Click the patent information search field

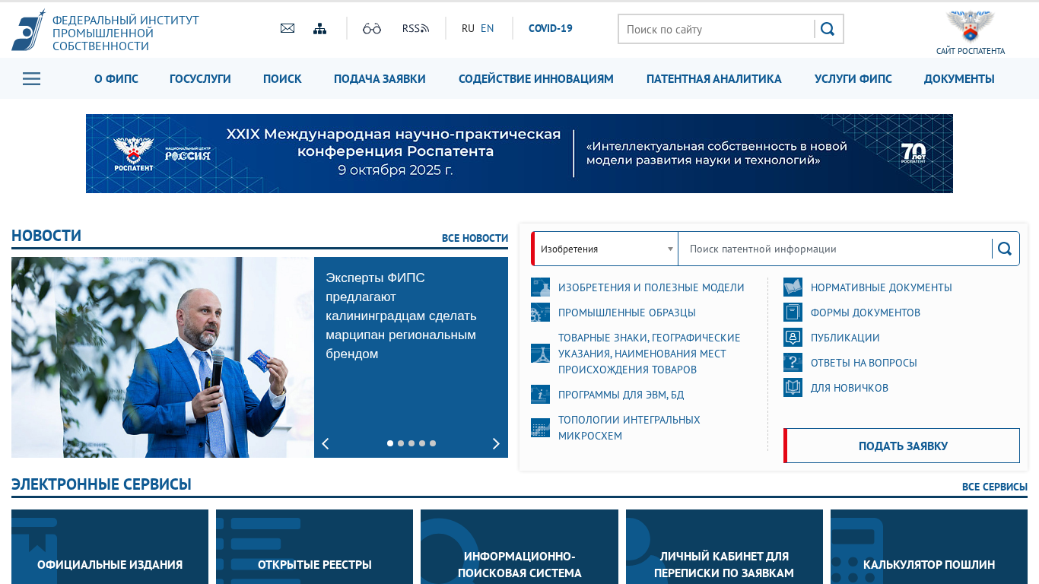(x=834, y=249)
